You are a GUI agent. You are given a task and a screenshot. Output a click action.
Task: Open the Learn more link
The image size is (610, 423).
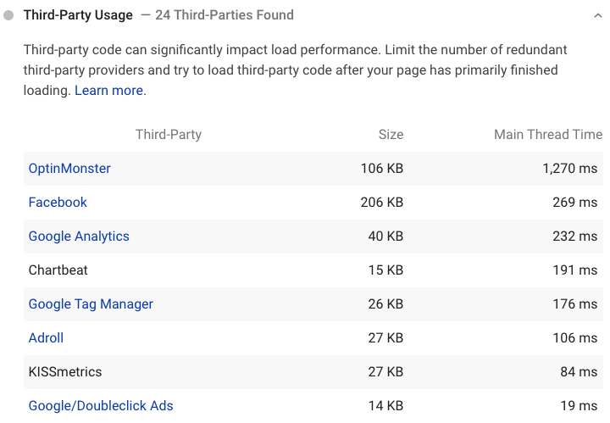click(108, 90)
